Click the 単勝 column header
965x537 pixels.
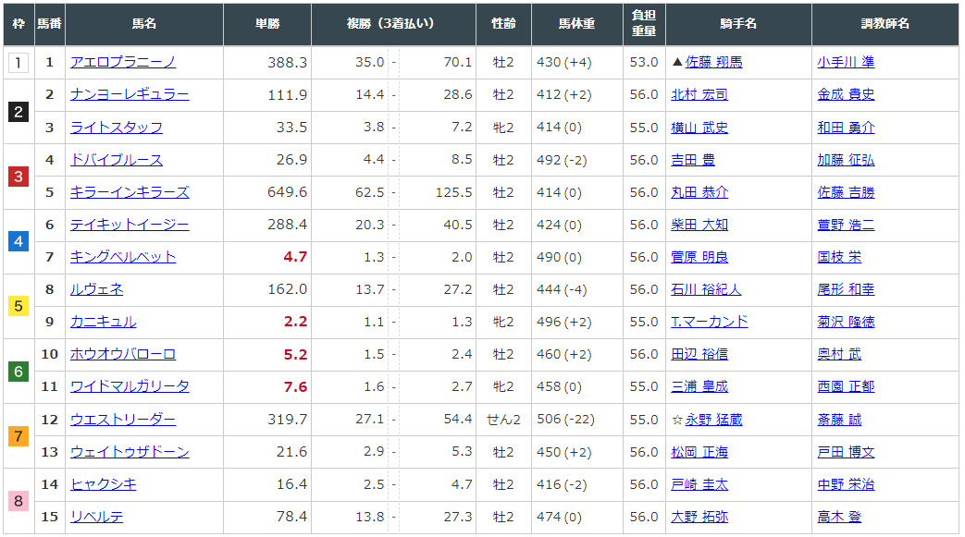(x=266, y=24)
